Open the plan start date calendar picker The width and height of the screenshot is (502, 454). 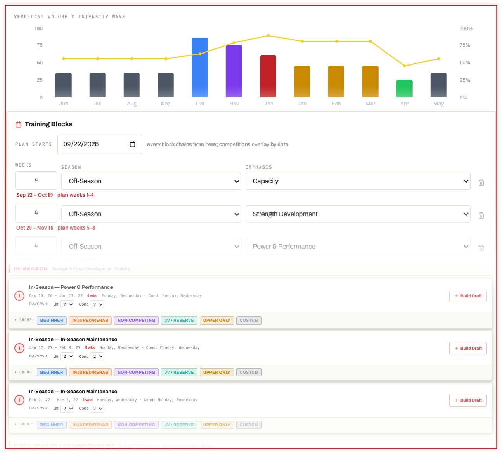click(x=132, y=144)
